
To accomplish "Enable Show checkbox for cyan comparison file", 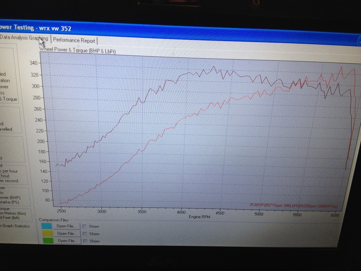I will (85, 227).
